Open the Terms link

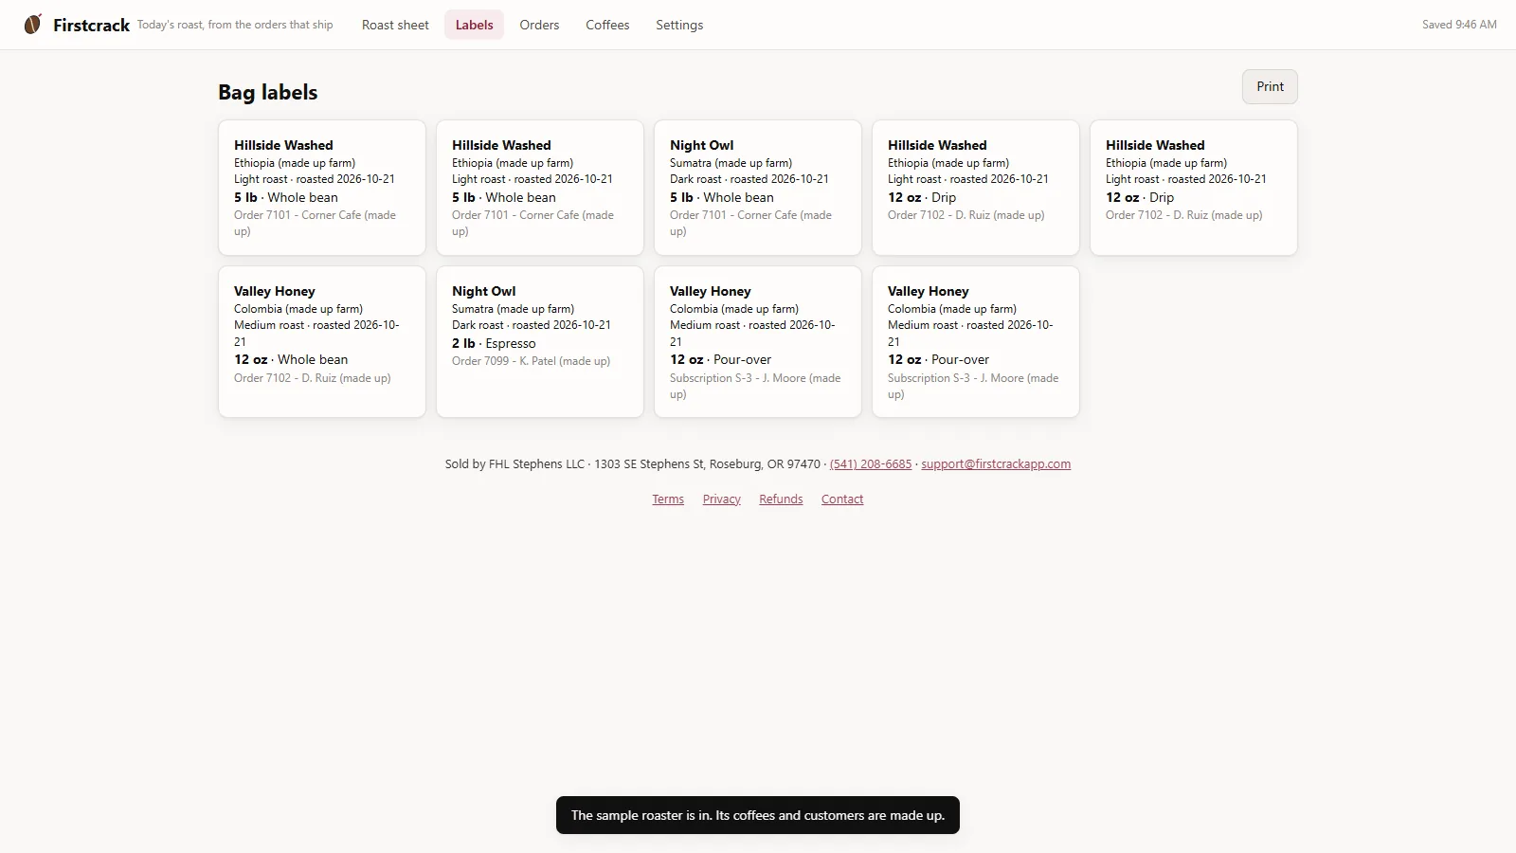[668, 499]
